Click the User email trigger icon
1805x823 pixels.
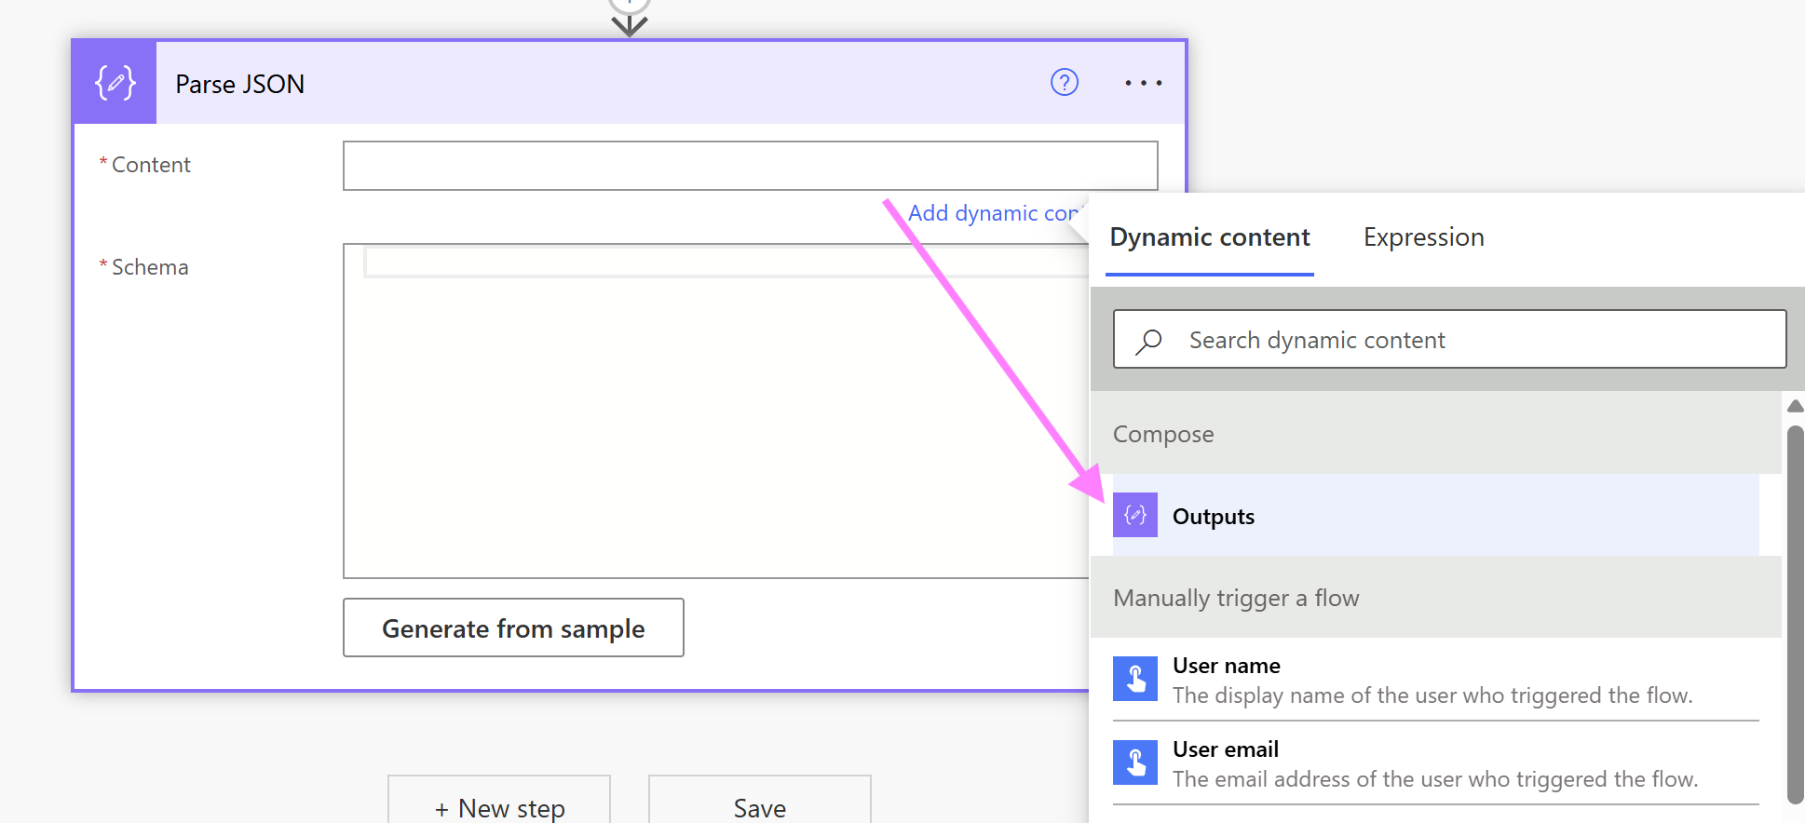pyautogui.click(x=1135, y=762)
